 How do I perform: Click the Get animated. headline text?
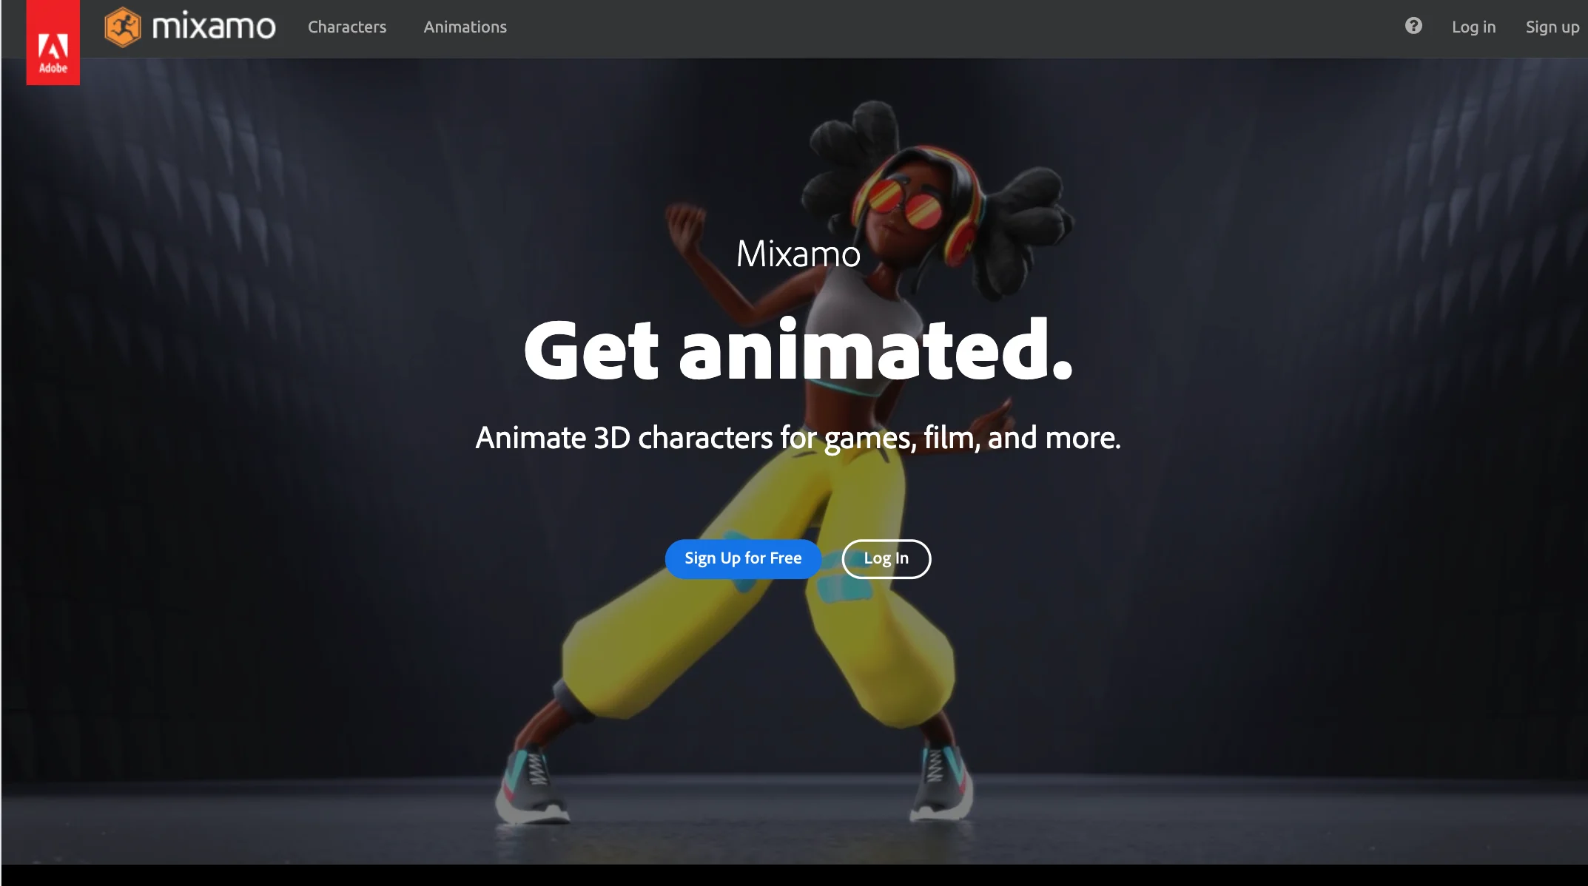point(798,349)
